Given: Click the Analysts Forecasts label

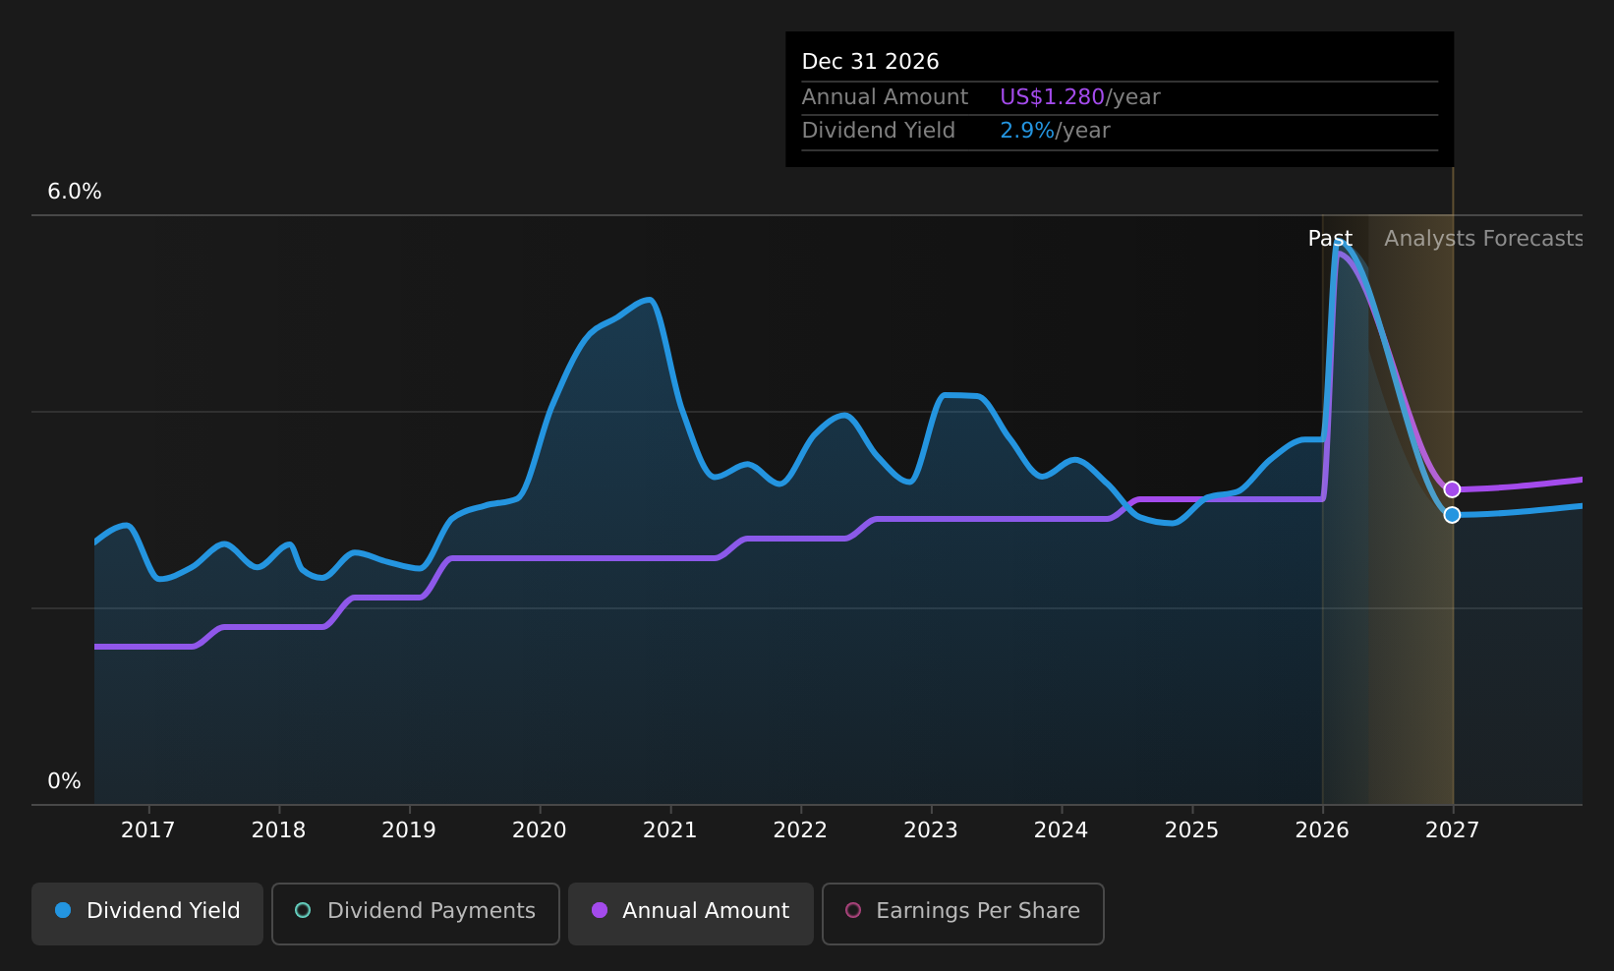Looking at the screenshot, I should pos(1483,239).
